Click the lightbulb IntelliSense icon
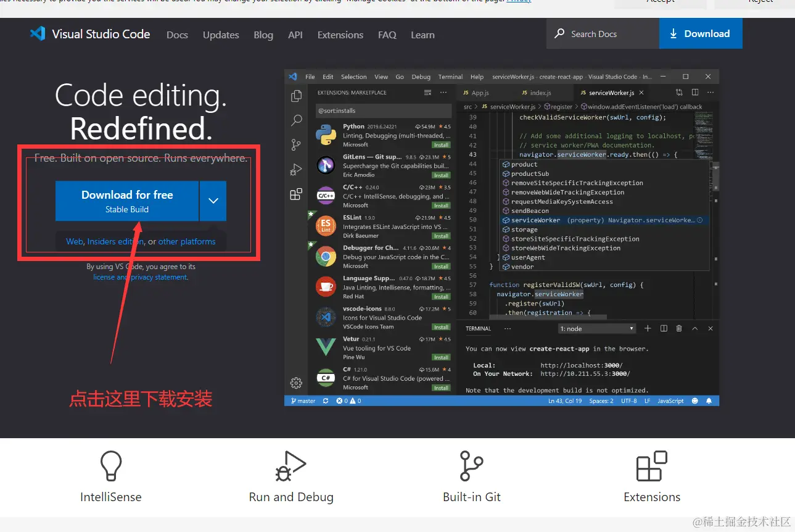Viewport: 795px width, 532px height. [111, 466]
